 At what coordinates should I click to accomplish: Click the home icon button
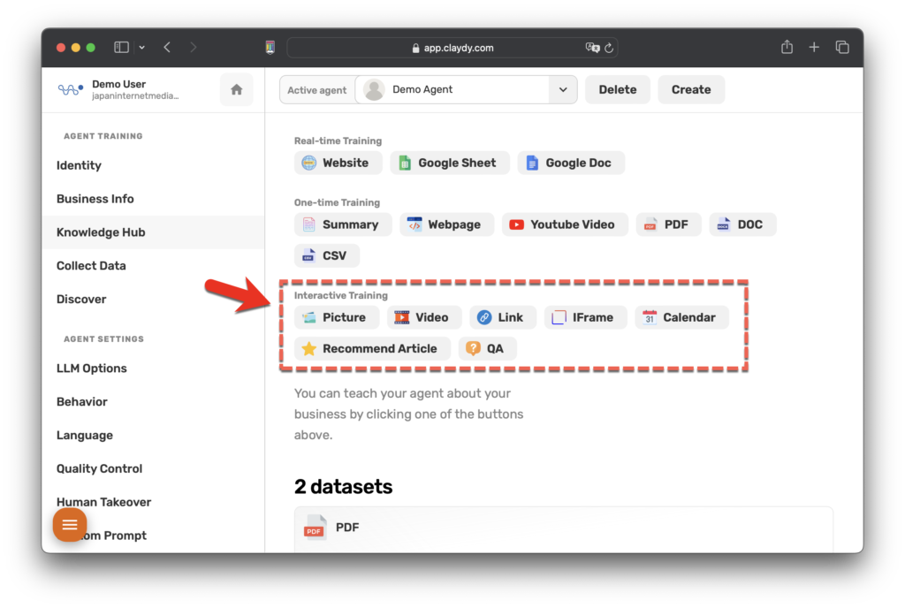tap(236, 89)
